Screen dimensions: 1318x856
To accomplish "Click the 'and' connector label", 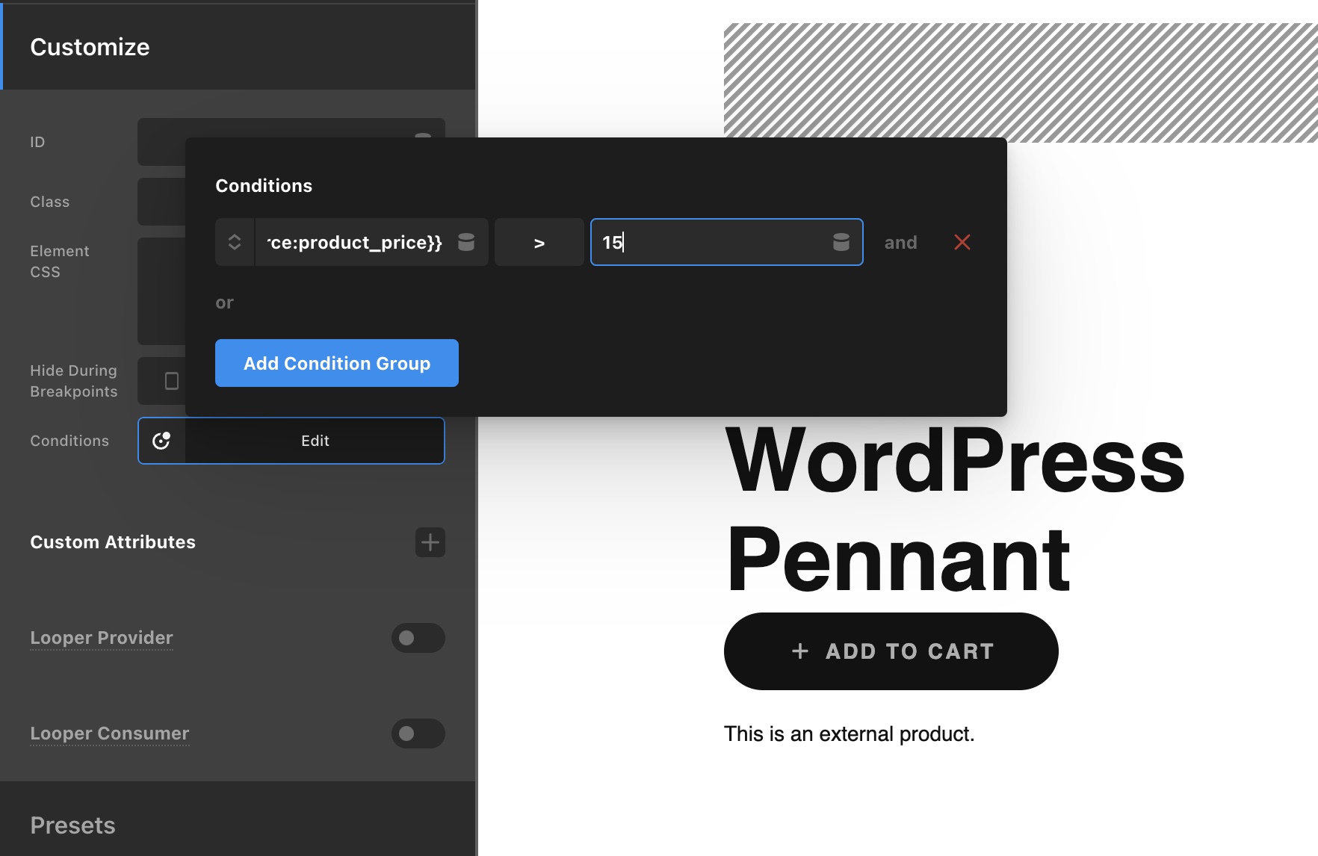I will 900,243.
